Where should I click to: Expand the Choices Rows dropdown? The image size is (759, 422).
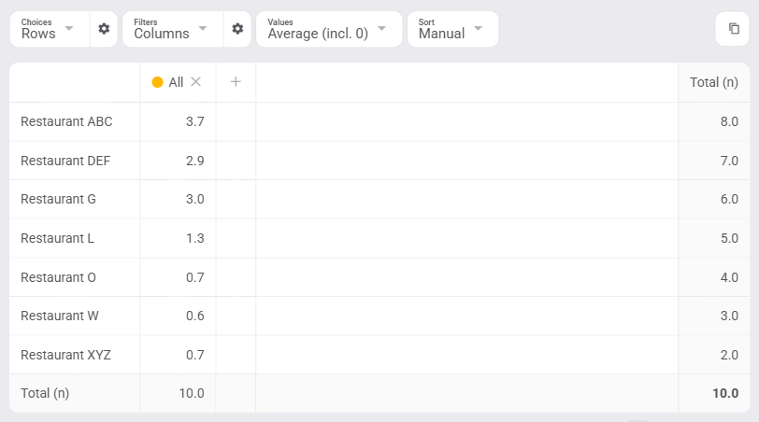click(50, 29)
